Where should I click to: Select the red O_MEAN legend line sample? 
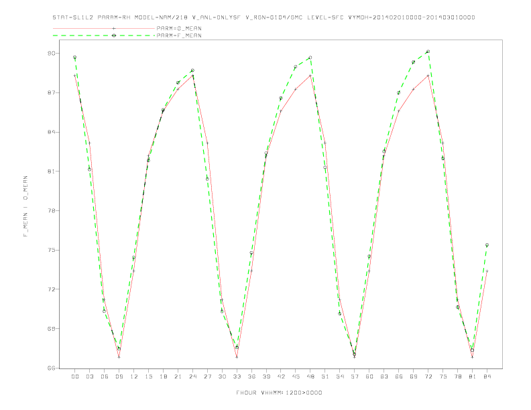(104, 28)
